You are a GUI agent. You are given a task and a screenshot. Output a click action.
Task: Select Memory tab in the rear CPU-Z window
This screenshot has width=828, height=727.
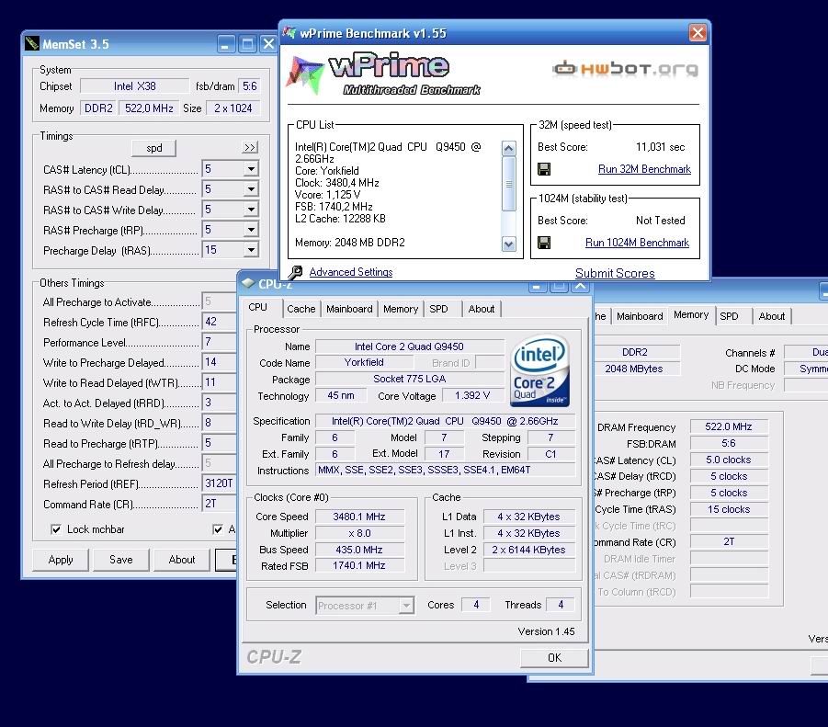[x=691, y=314]
